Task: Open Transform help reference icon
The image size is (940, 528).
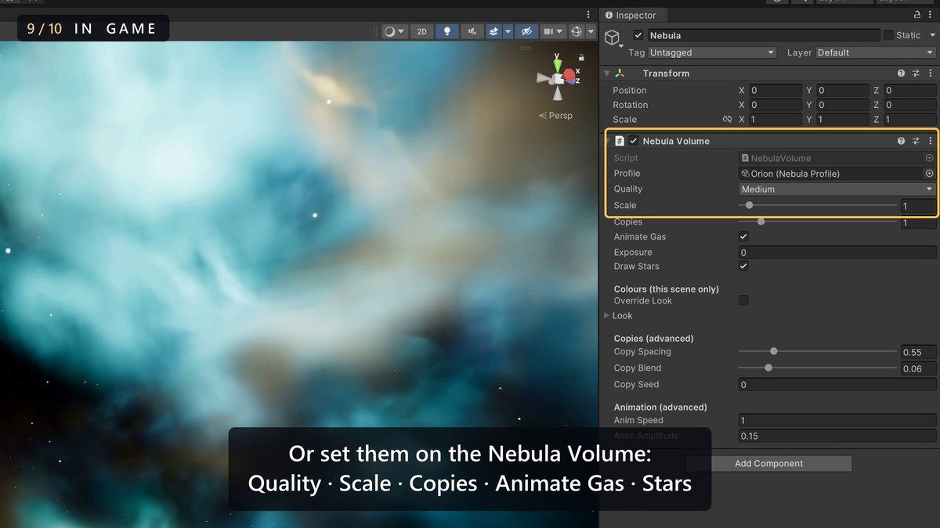Action: point(902,74)
